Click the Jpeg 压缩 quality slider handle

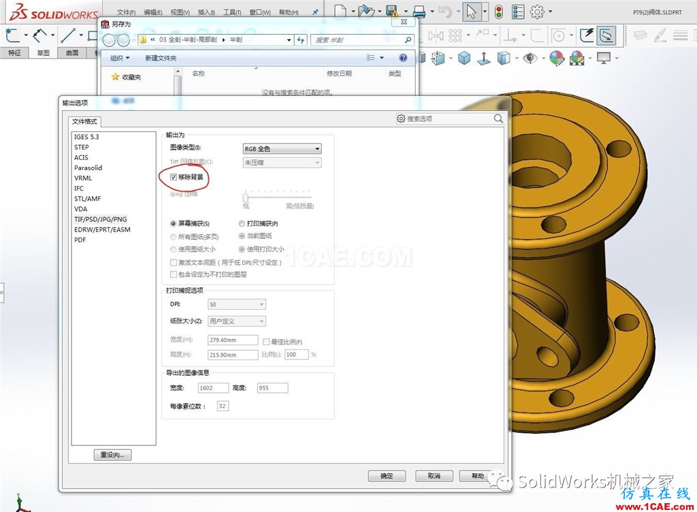tap(245, 197)
